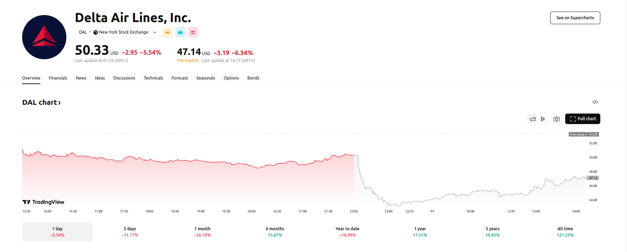
Task: Click the TradingView logo on the chart
Action: [43, 202]
